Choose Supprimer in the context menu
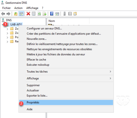 66,85
